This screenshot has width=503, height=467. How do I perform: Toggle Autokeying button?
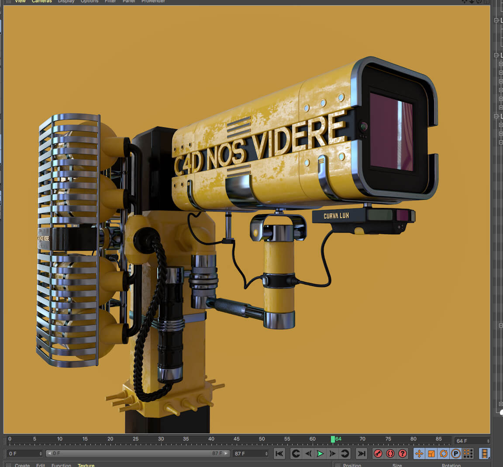click(390, 453)
